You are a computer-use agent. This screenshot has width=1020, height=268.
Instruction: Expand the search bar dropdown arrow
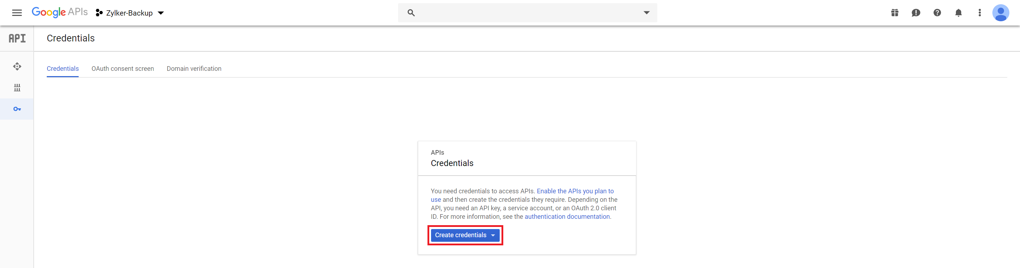point(646,13)
